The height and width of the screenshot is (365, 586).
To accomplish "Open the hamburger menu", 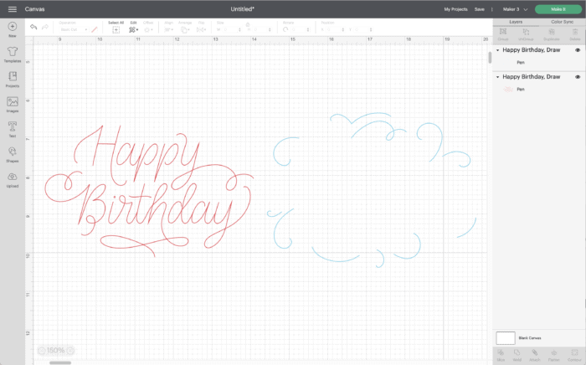I will click(x=12, y=8).
